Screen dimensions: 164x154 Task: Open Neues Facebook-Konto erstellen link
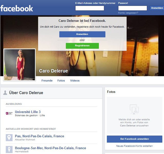(x=134, y=146)
